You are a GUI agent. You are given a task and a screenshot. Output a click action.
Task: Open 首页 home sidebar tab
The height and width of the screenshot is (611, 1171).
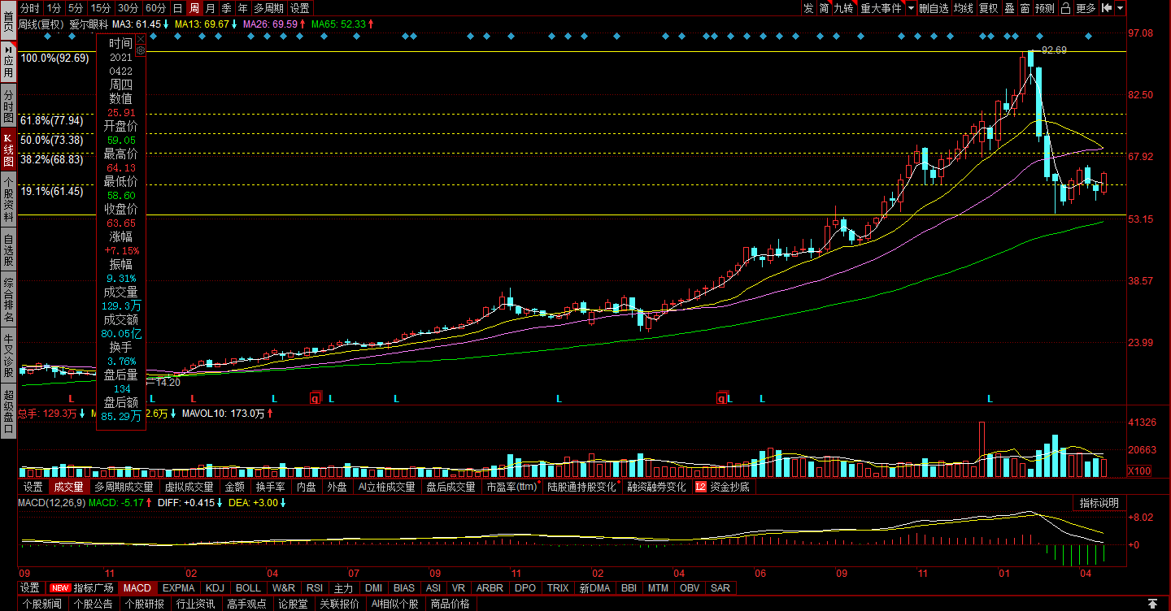[8, 19]
